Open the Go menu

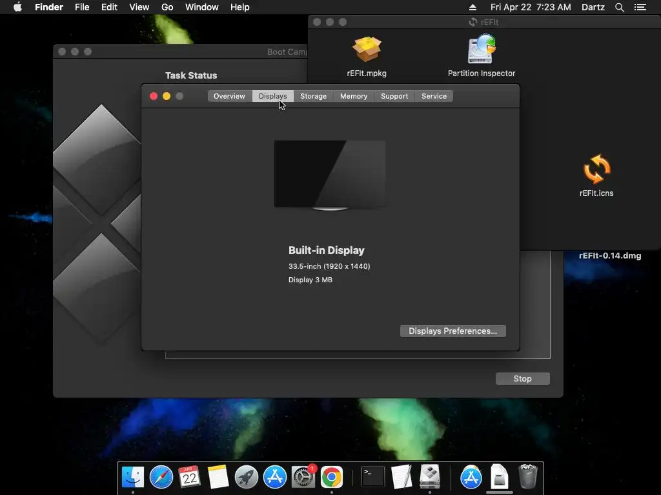point(167,7)
